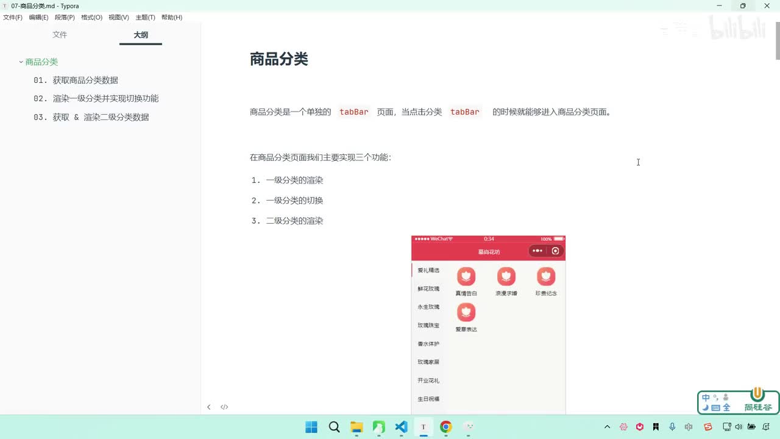The image size is (780, 439).
Task: Go to outline item 03. 获取 & 渲染二级分类数据
Action: (91, 117)
